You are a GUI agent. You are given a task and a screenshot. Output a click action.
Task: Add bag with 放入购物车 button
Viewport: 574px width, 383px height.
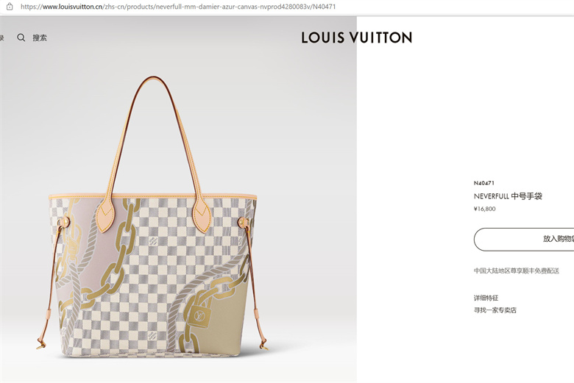tap(524, 239)
